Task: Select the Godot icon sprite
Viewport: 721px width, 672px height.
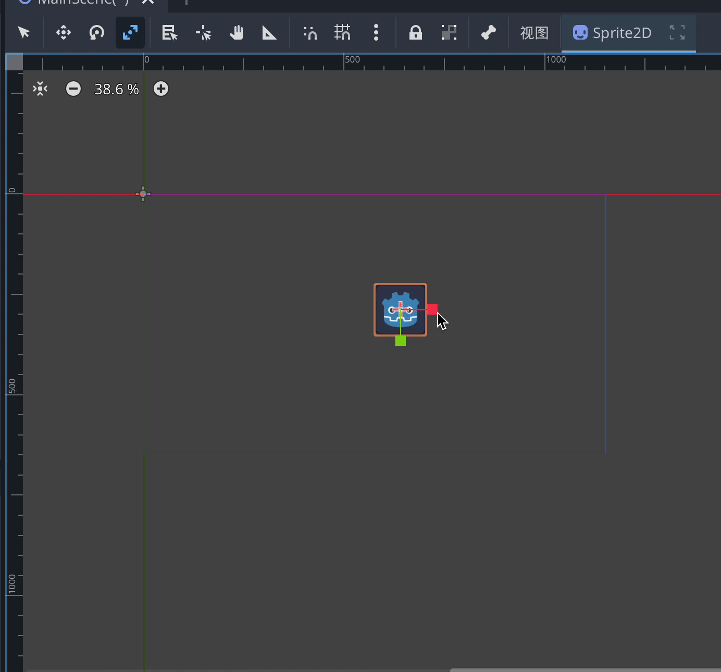Action: [x=401, y=310]
